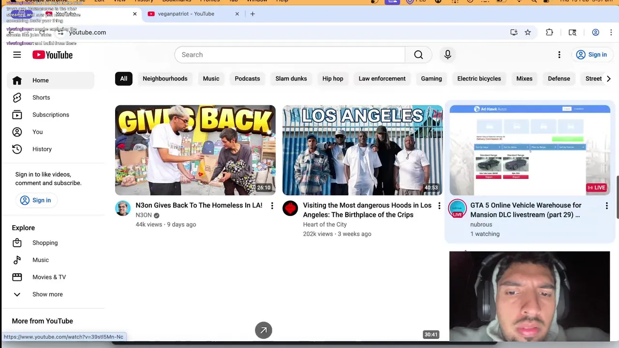Click the YouTube logo
The image size is (619, 348).
52,55
